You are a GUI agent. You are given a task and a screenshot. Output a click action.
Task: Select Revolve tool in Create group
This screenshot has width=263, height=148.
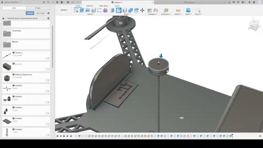88,10
